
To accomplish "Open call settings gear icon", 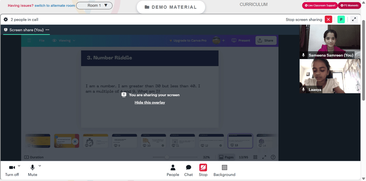I will (5, 20).
